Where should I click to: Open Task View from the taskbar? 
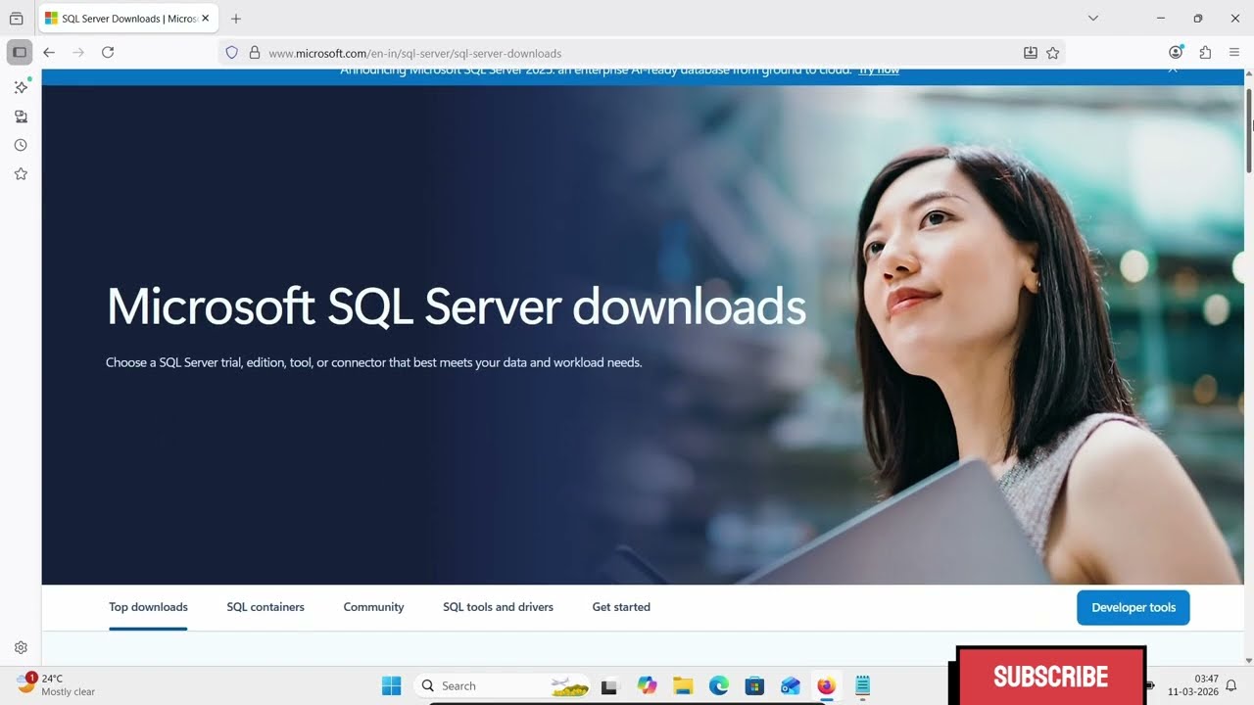click(x=609, y=685)
